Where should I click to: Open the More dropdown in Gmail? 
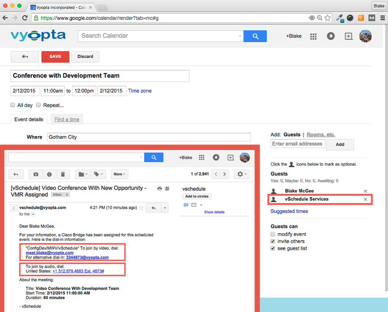click(120, 174)
